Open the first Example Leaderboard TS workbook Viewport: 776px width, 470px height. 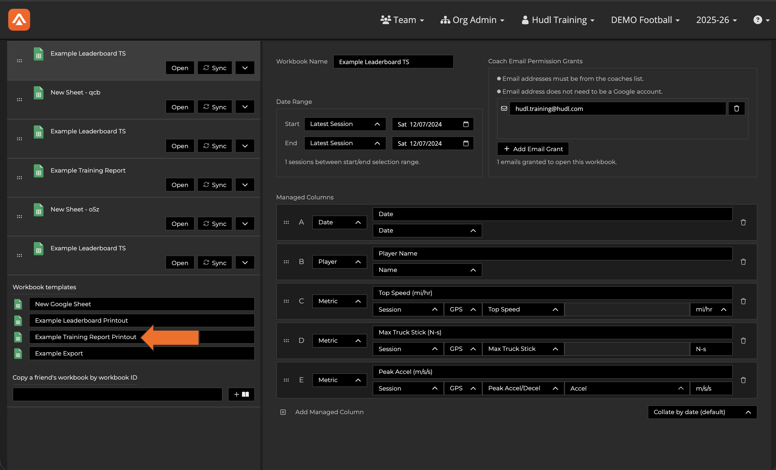coord(180,68)
